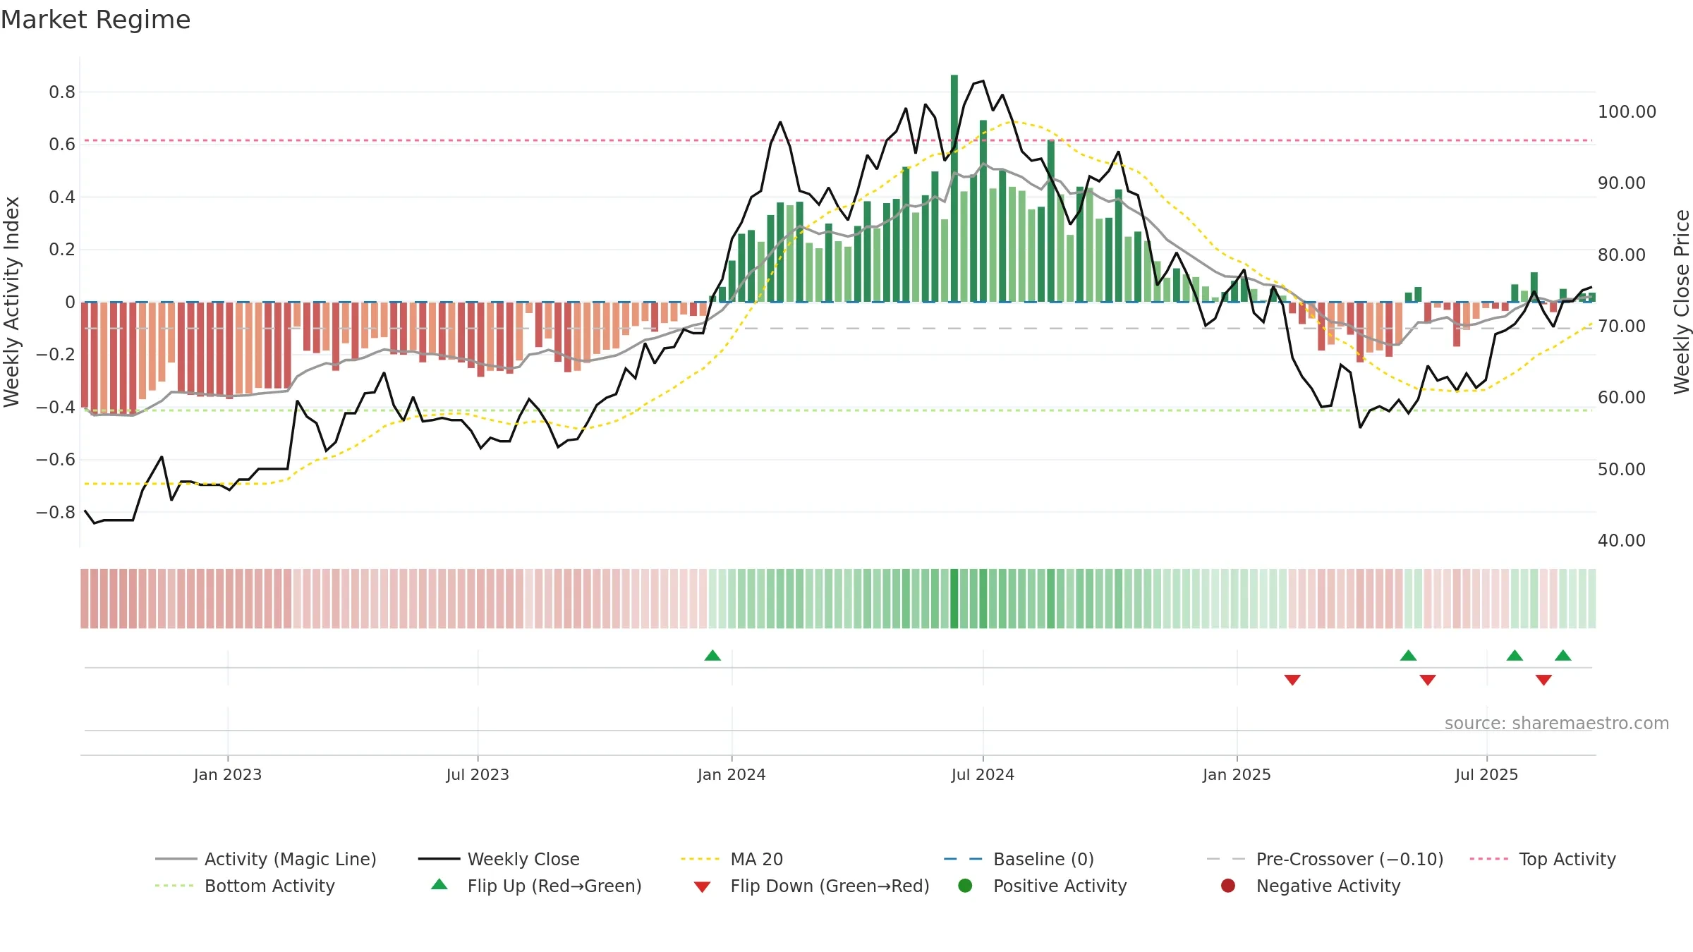Click the Flip Up (Red→Green) legend entry
Image resolution: width=1693 pixels, height=952 pixels.
click(536, 886)
